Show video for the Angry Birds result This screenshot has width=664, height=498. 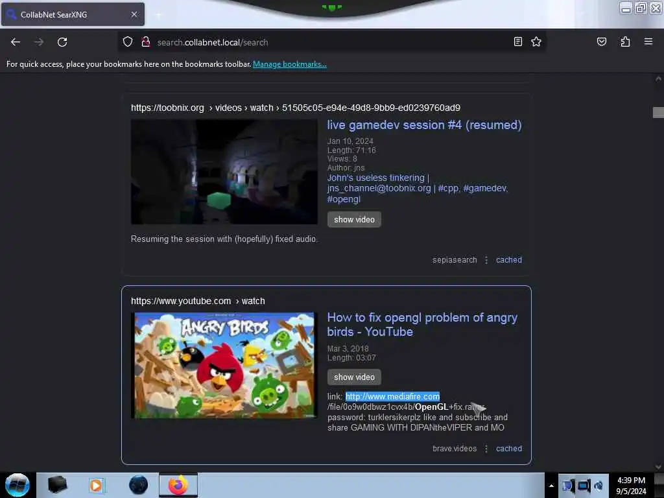click(x=354, y=377)
